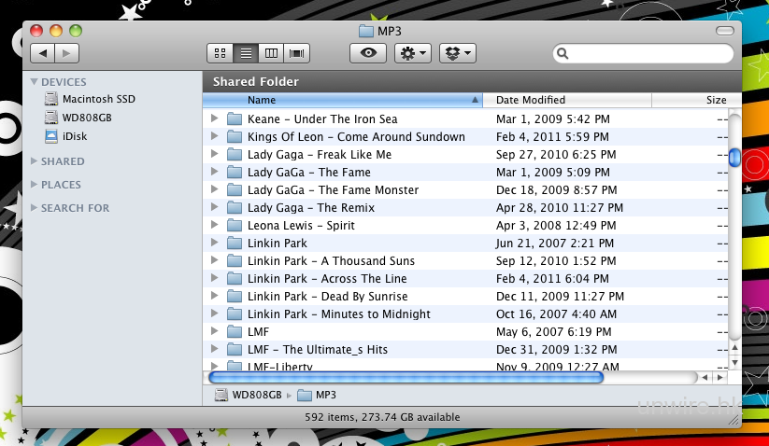The height and width of the screenshot is (446, 769).
Task: Expand the Linkin Park folder
Action: pos(214,244)
